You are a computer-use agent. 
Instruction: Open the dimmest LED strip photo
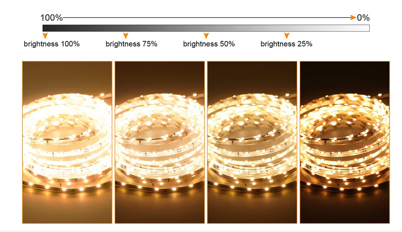point(345,142)
